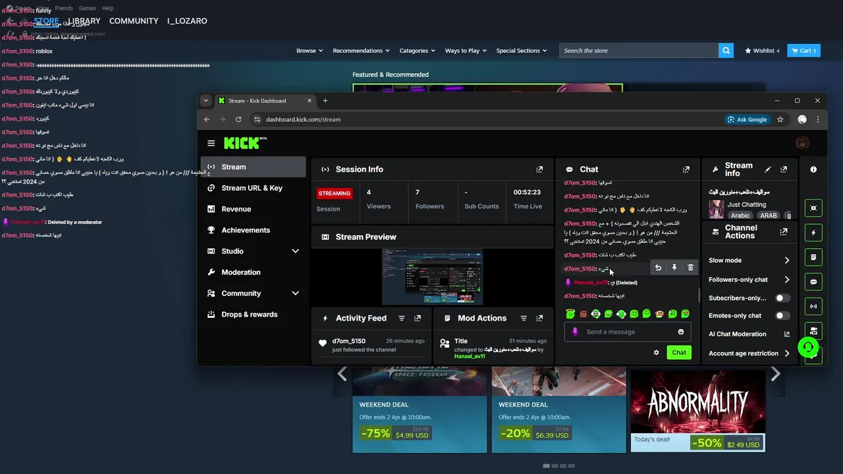Image resolution: width=843 pixels, height=474 pixels.
Task: Pop out the Session Info panel
Action: (x=539, y=169)
